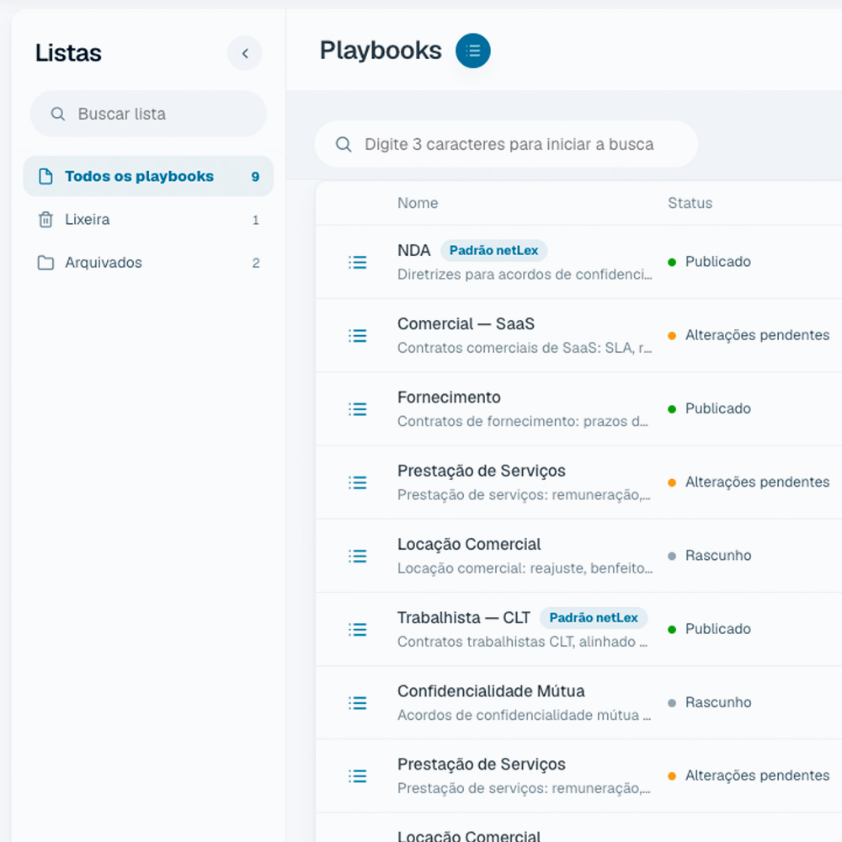This screenshot has height=842, width=842.
Task: Open the Lixeira list
Action: [148, 220]
